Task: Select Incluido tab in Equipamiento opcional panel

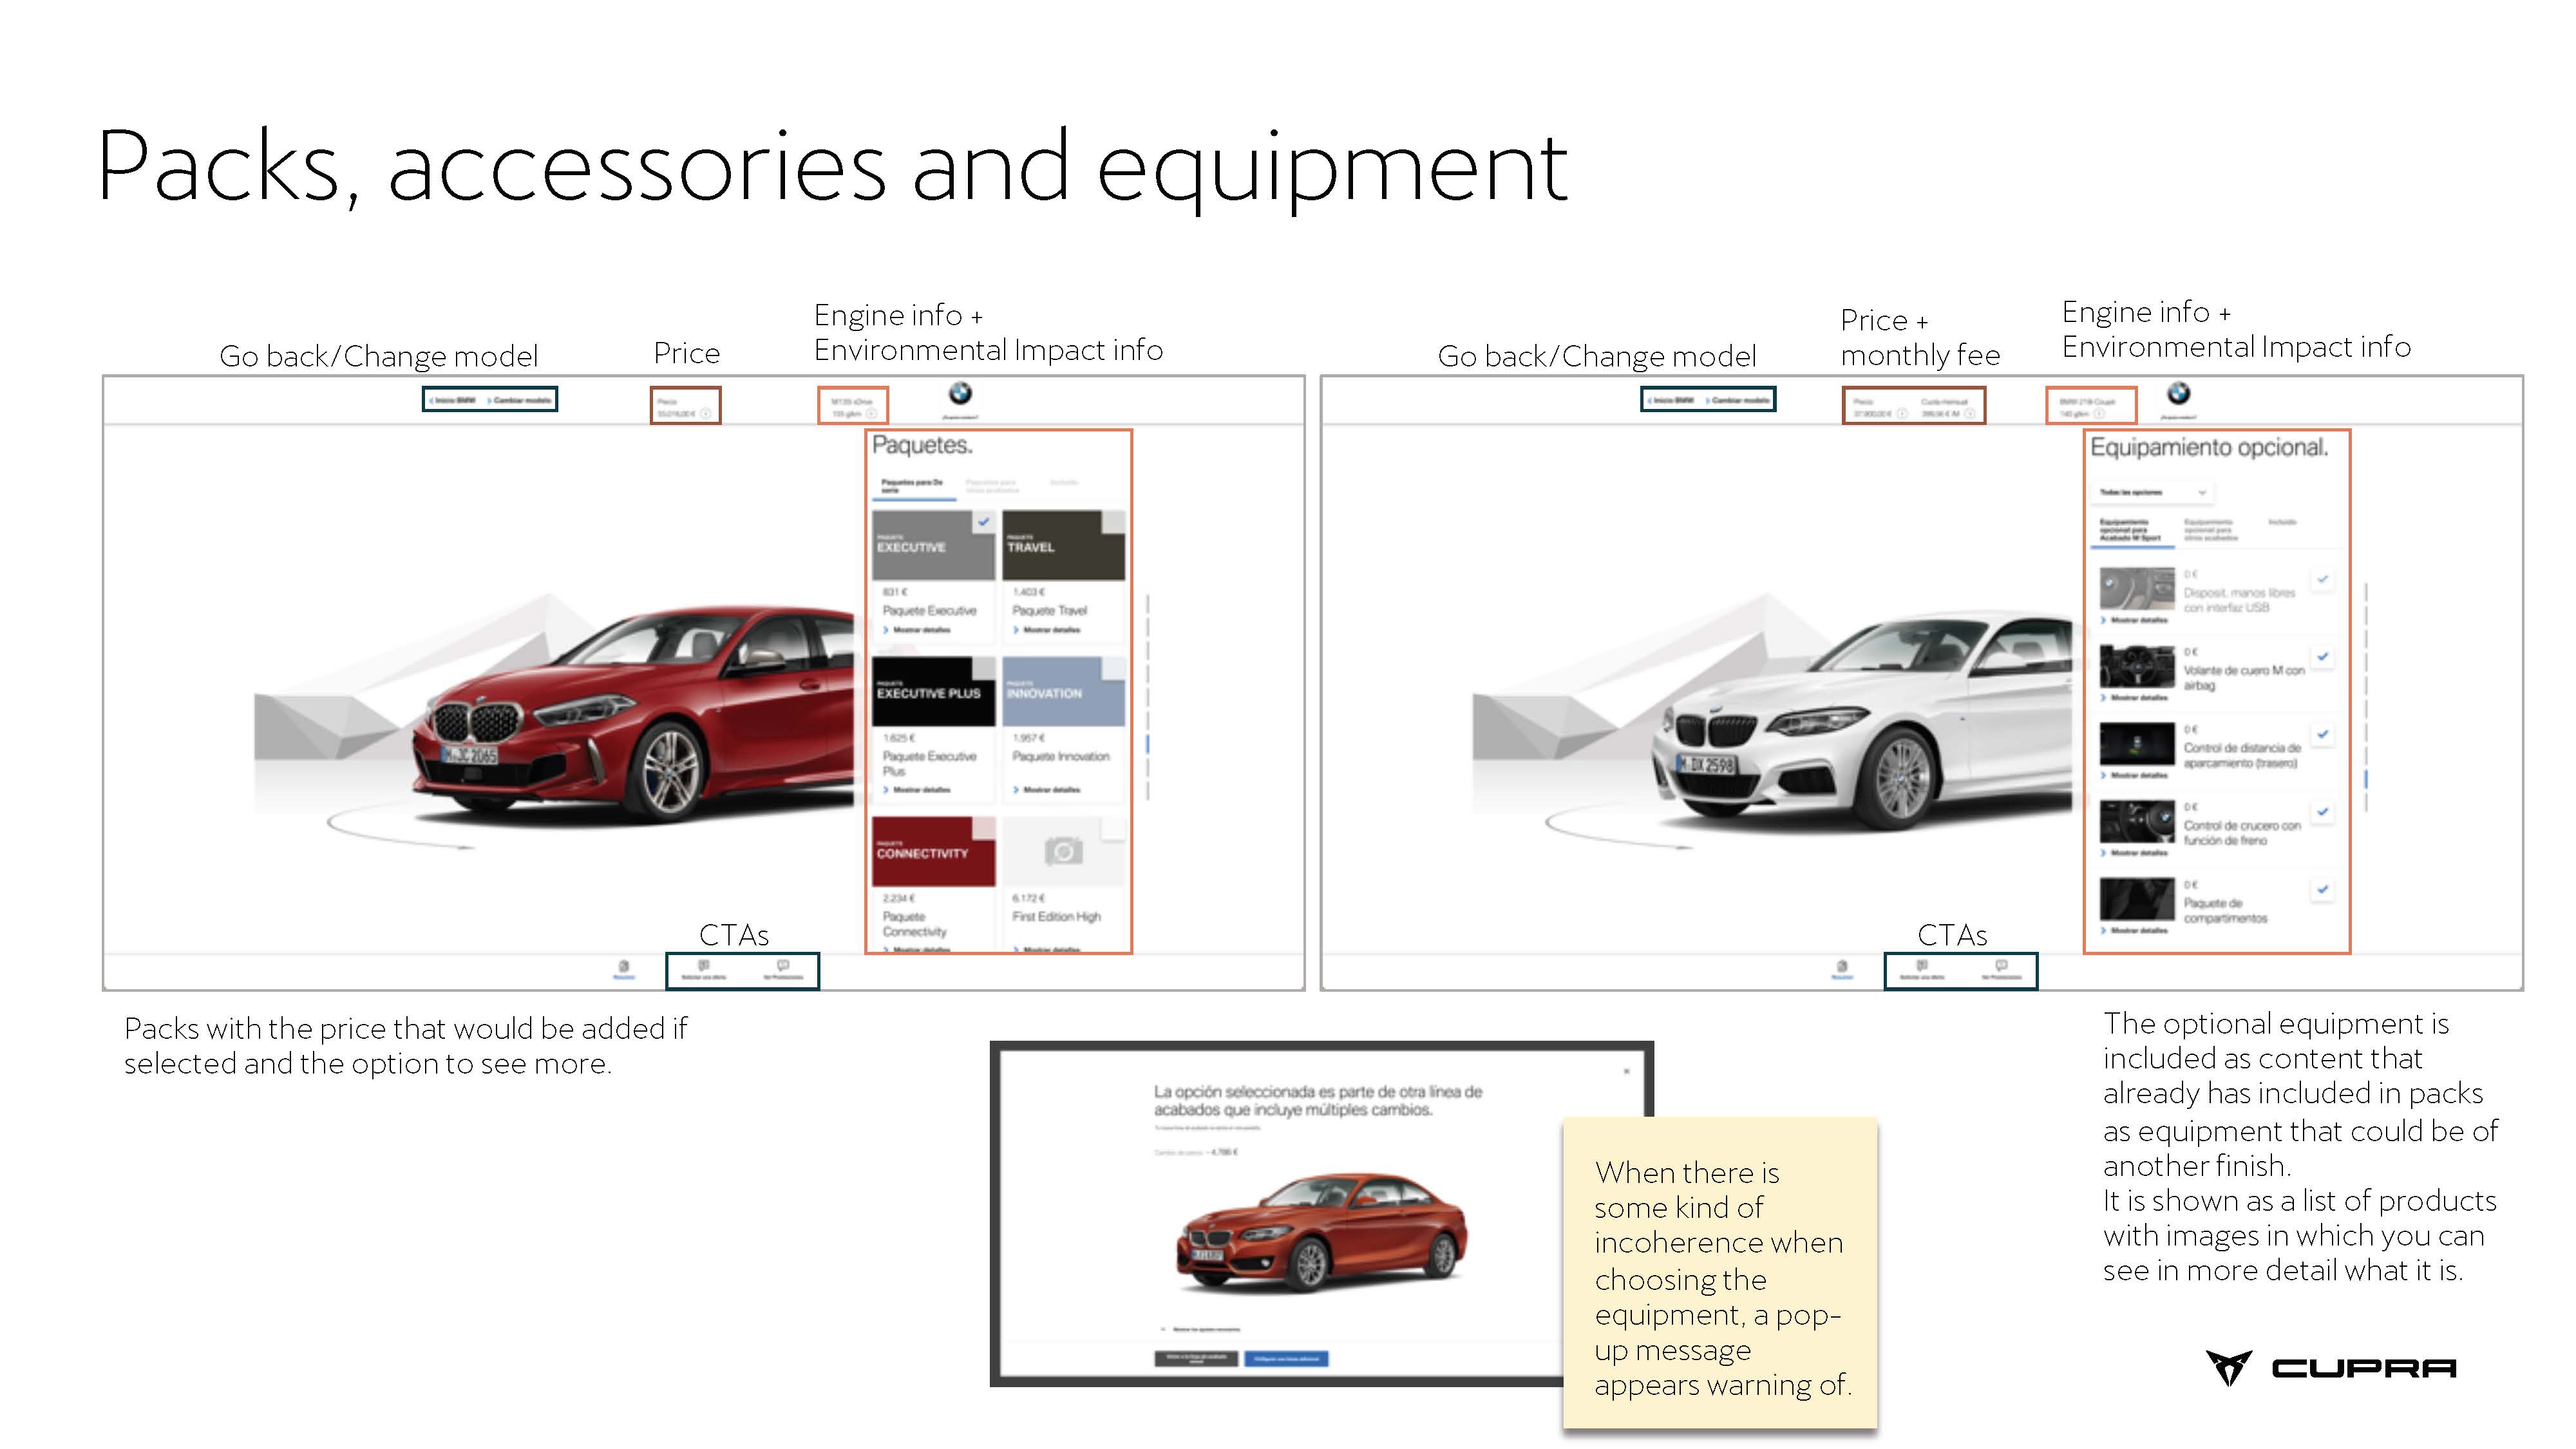Action: point(2282,522)
